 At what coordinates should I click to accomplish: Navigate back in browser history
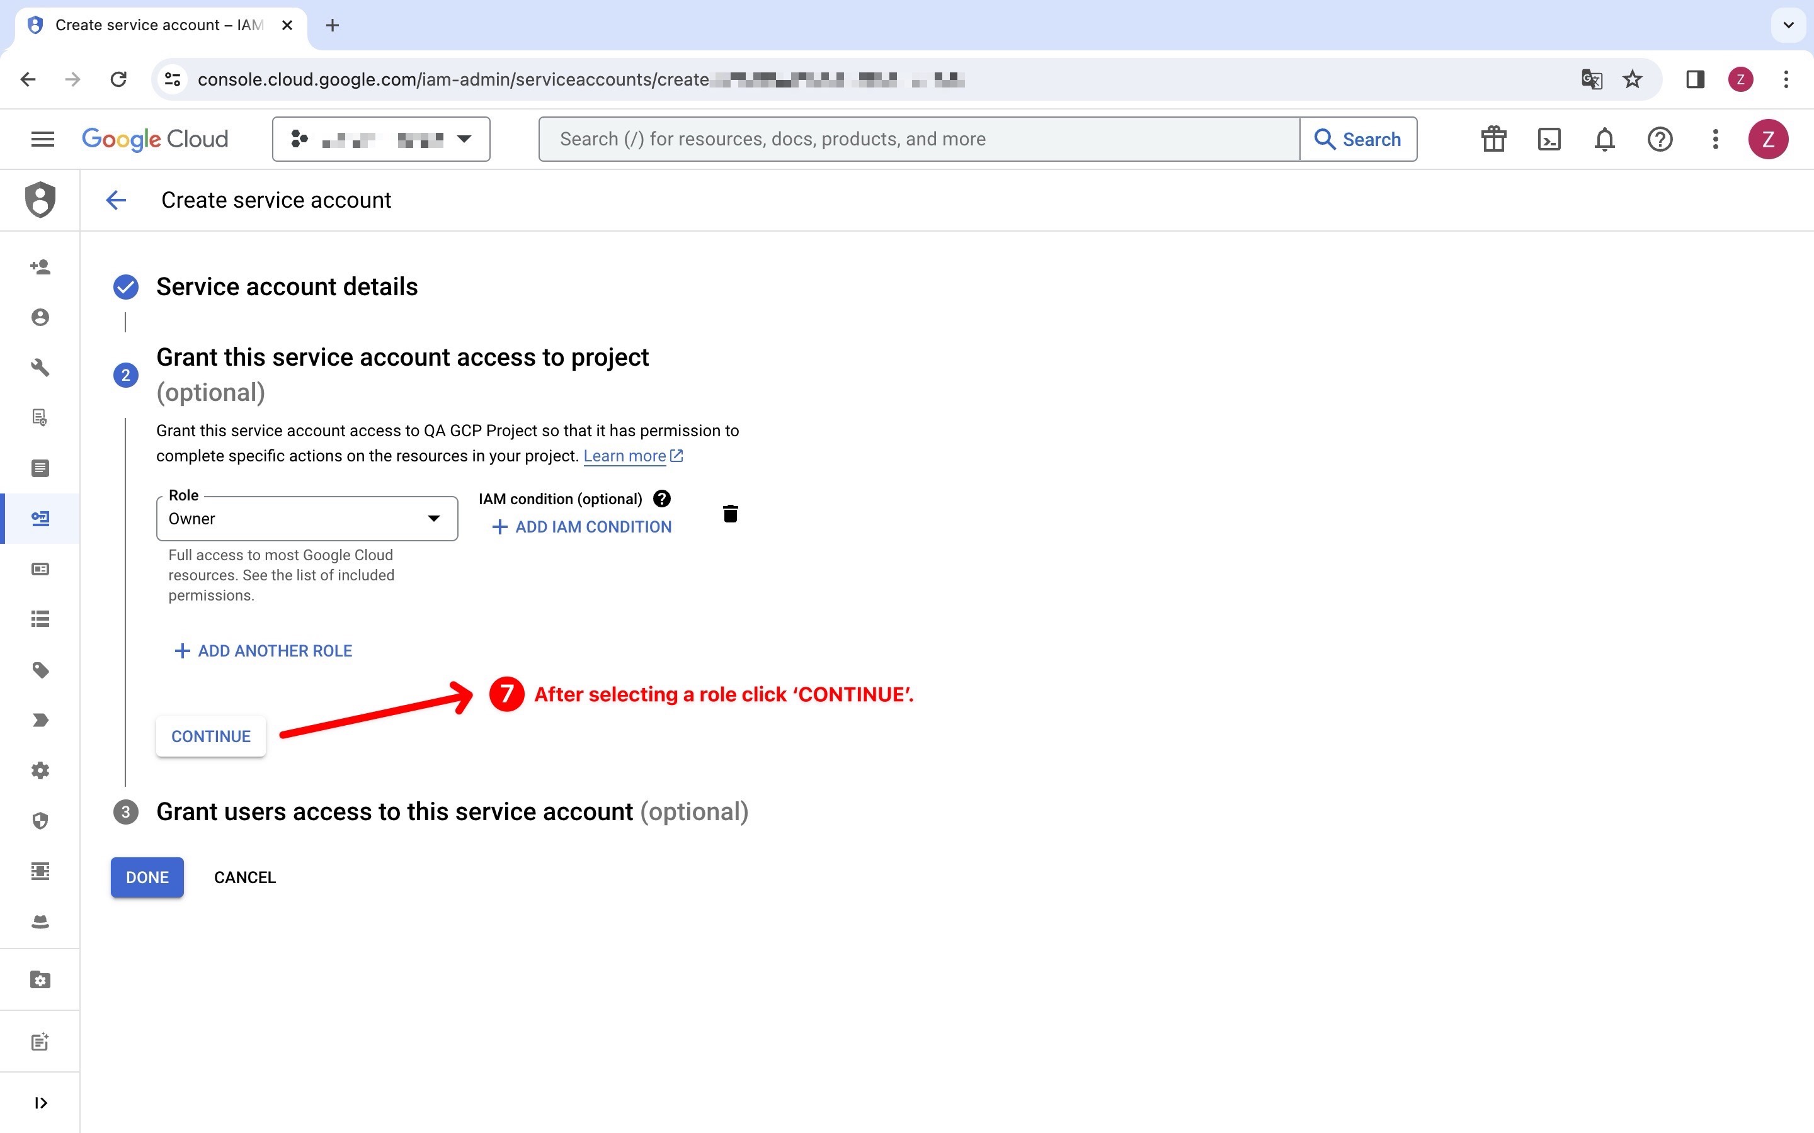tap(28, 79)
